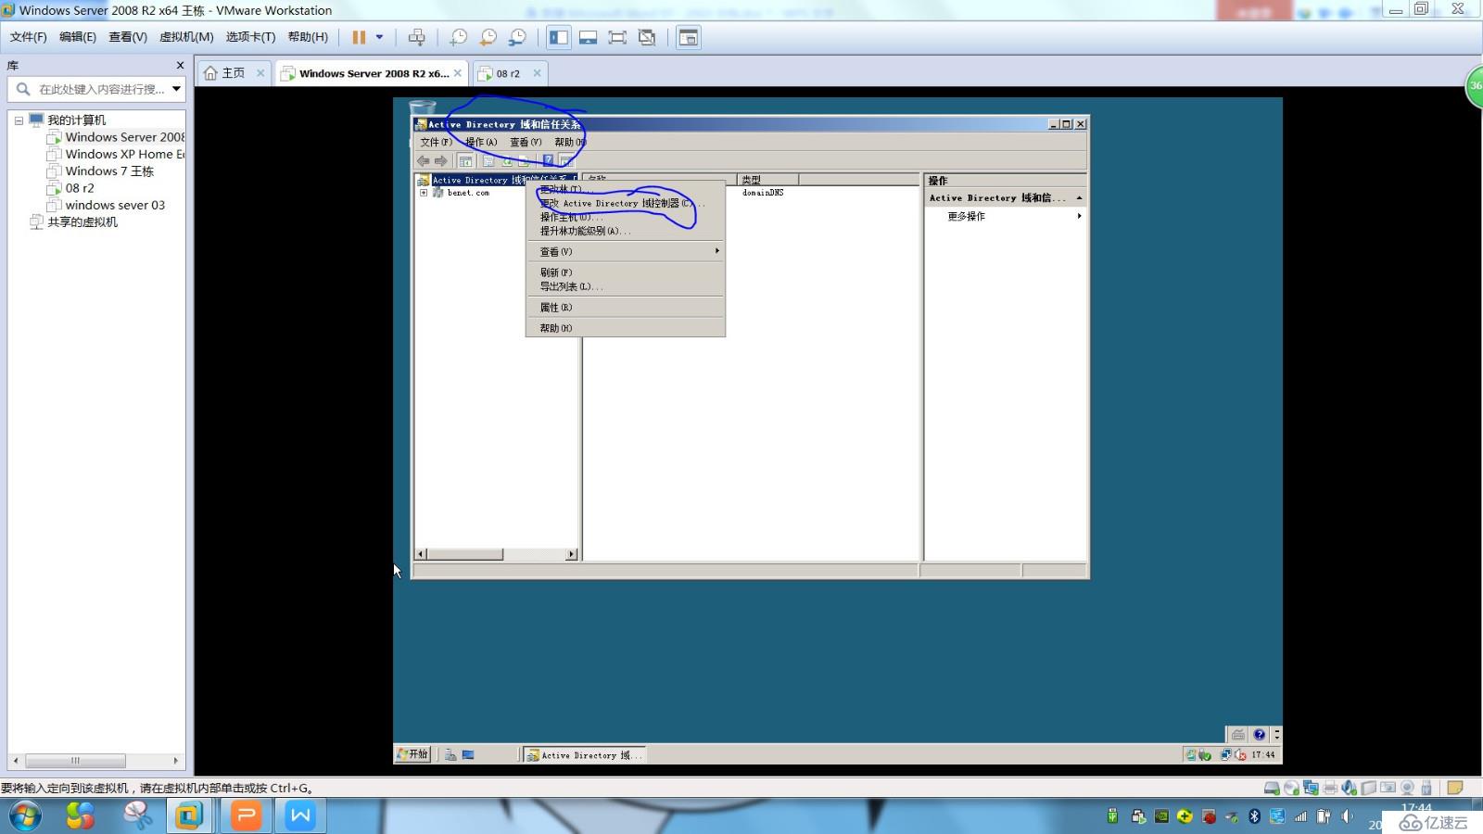
Task: Click show/hide console tree toolbar icon
Action: [x=465, y=161]
